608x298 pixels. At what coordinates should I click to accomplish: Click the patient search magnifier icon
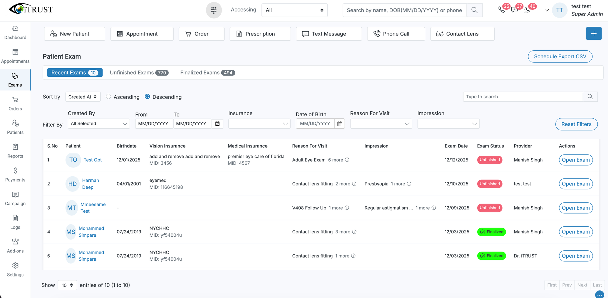point(474,10)
